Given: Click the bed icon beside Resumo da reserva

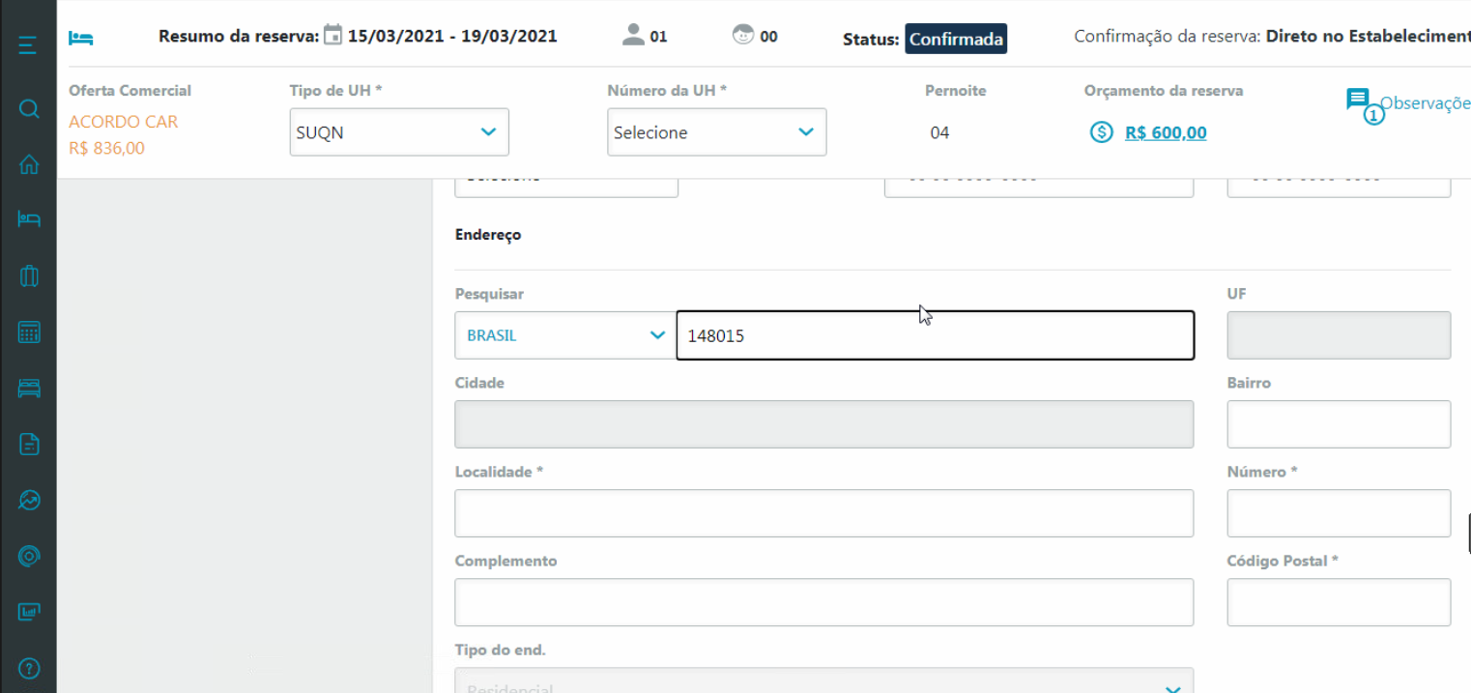Looking at the screenshot, I should (80, 38).
